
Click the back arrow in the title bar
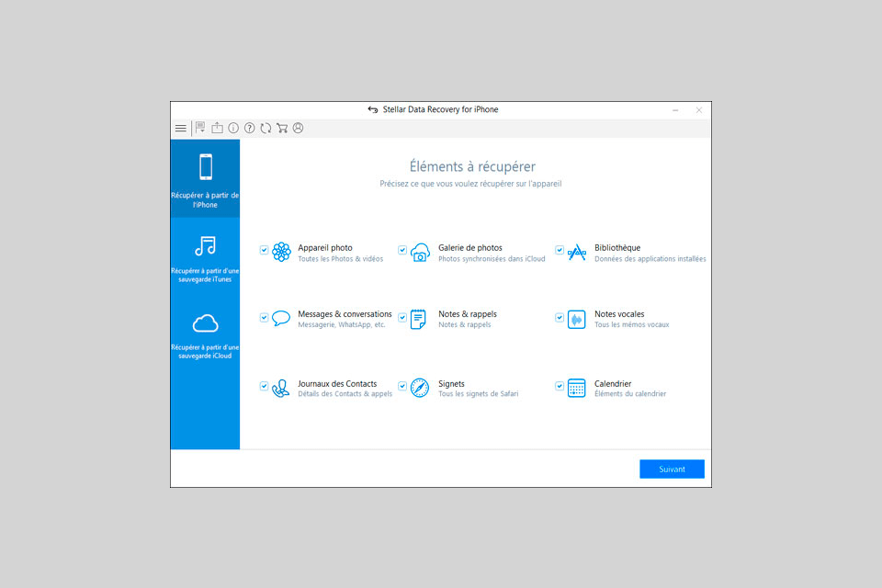[372, 110]
